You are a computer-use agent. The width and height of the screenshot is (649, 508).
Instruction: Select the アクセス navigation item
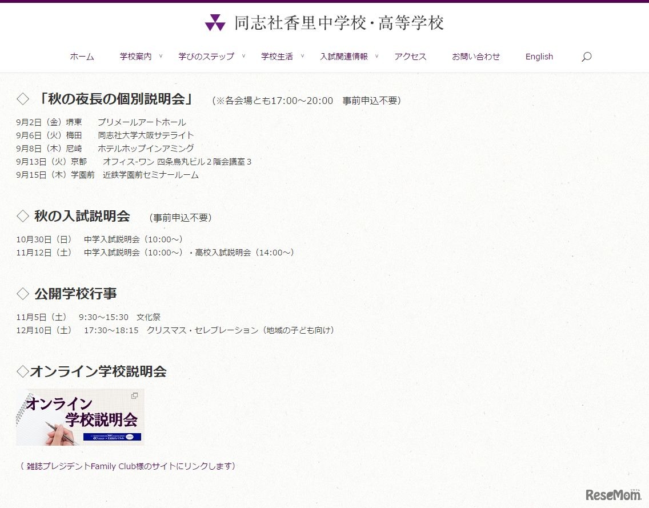(410, 56)
